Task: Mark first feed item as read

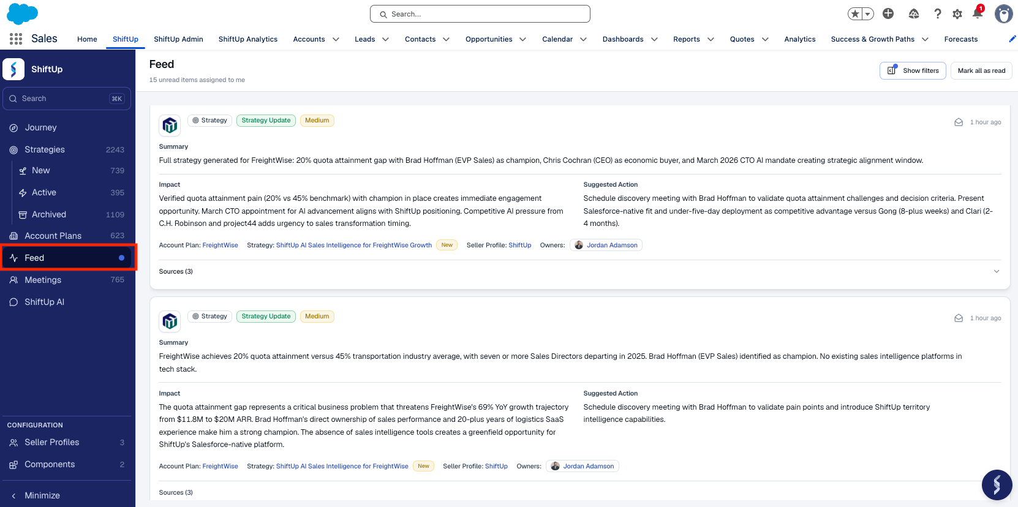Action: pos(959,122)
